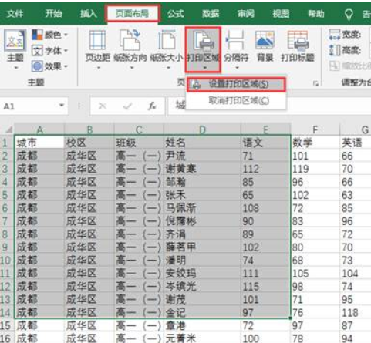Select cell A1 containing 城市

click(39, 143)
